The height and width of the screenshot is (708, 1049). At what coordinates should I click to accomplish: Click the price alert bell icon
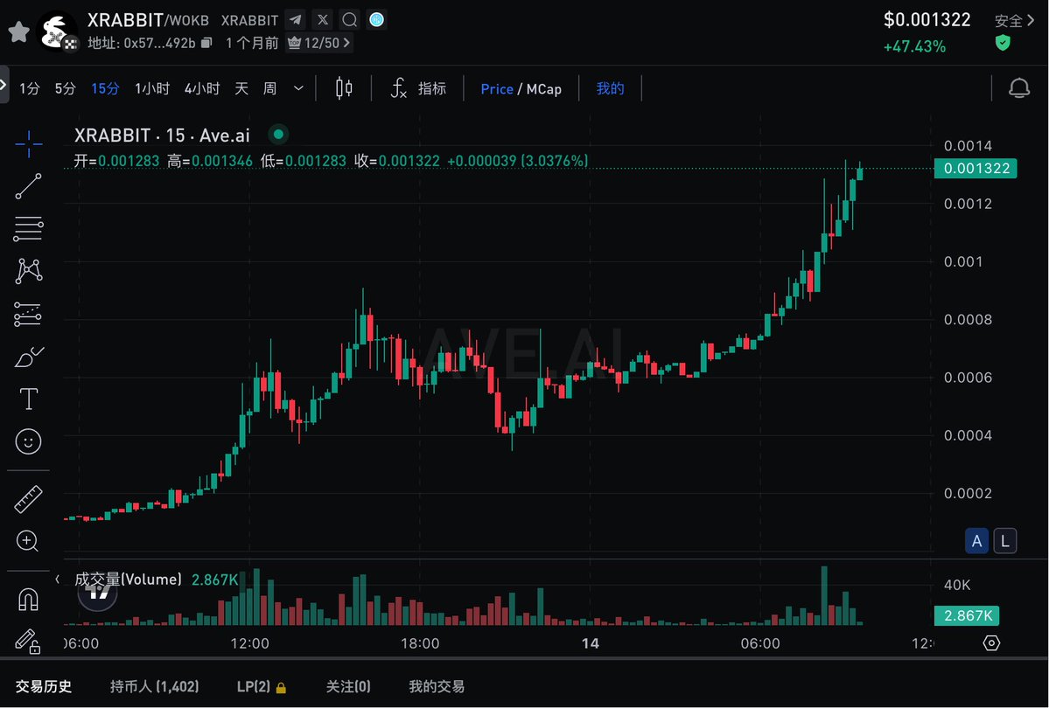pyautogui.click(x=1019, y=88)
